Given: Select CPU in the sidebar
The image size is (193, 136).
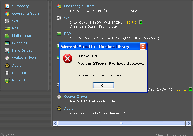Looking at the screenshot, I should click(16, 21).
